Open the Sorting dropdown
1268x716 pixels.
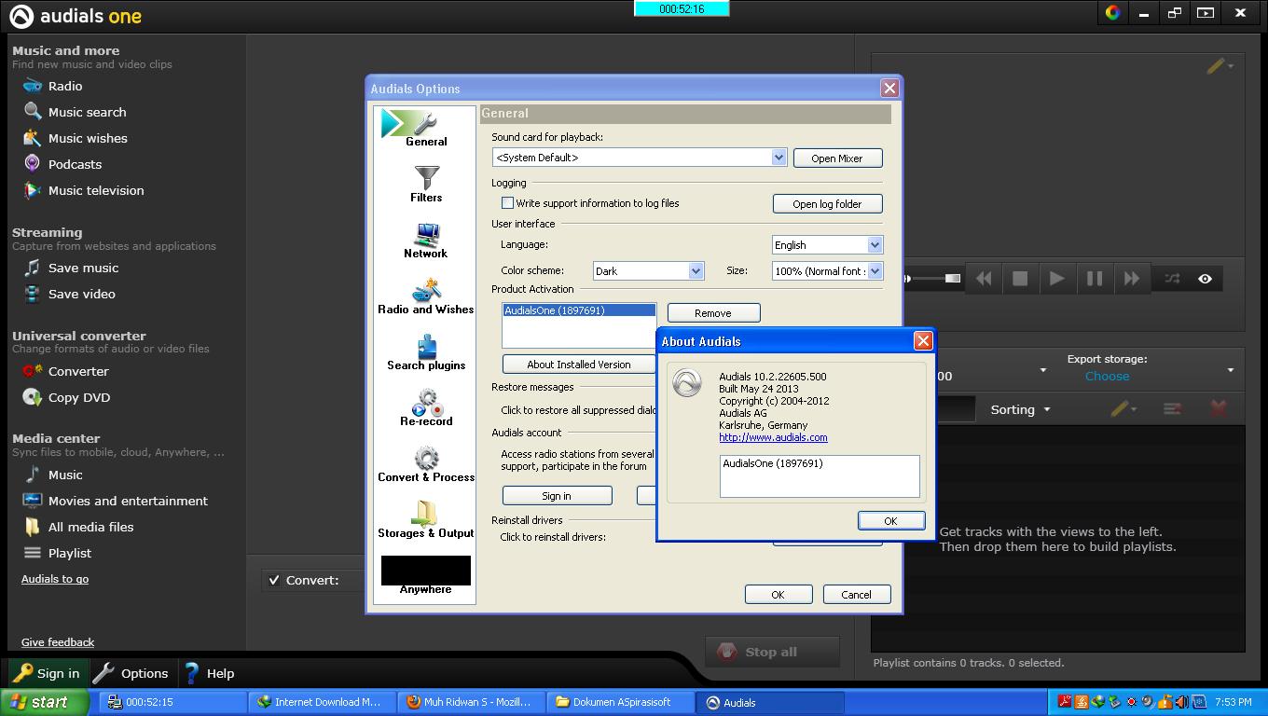(1020, 409)
